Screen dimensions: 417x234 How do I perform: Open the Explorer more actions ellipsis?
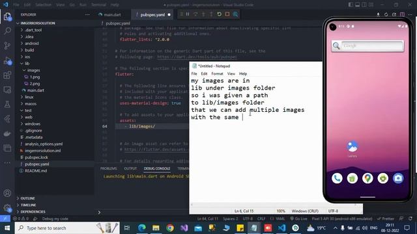tap(87, 14)
